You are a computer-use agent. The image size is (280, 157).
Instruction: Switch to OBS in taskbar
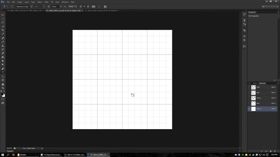(75, 155)
